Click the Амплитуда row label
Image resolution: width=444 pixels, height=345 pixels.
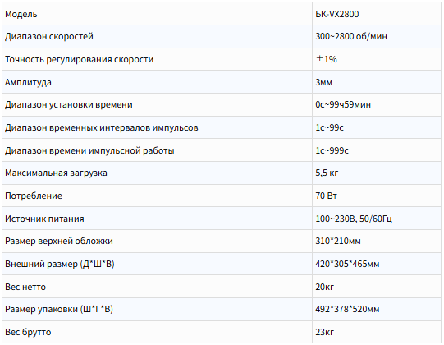28,82
